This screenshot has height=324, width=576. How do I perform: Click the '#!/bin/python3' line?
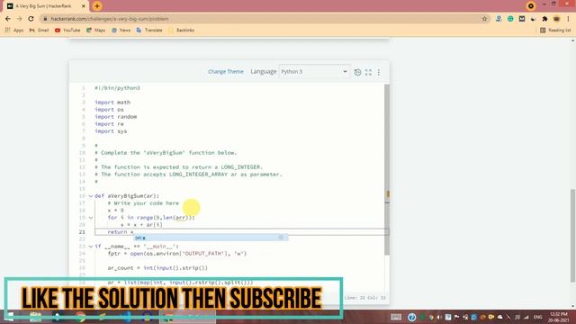[117, 88]
